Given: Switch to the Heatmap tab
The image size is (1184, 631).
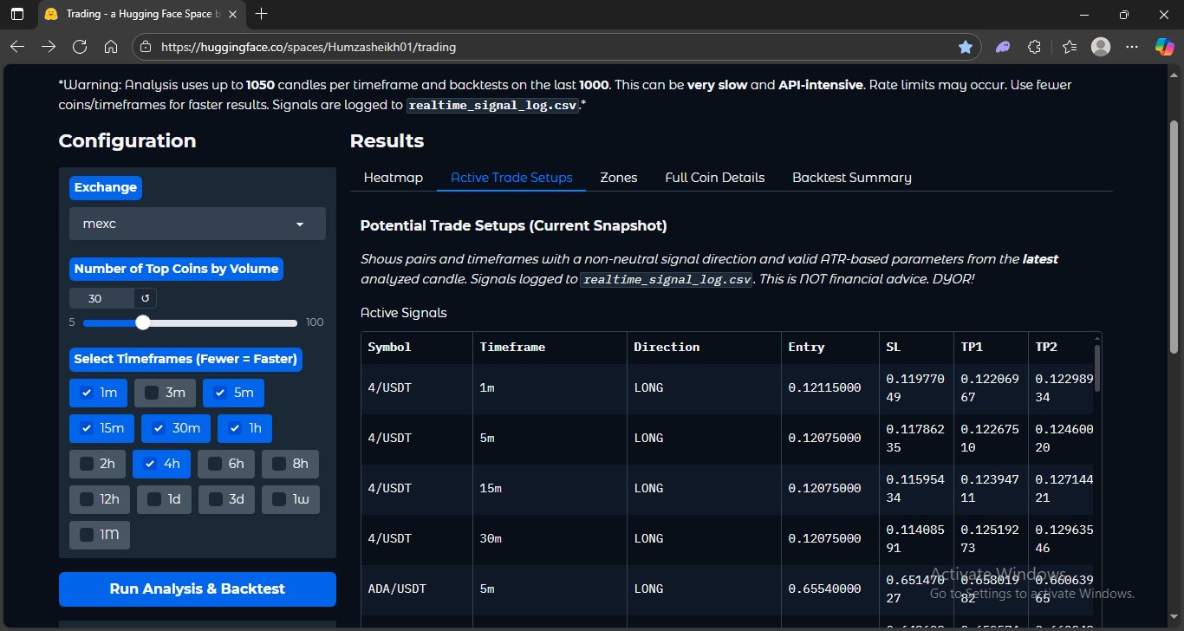Looking at the screenshot, I should (394, 178).
